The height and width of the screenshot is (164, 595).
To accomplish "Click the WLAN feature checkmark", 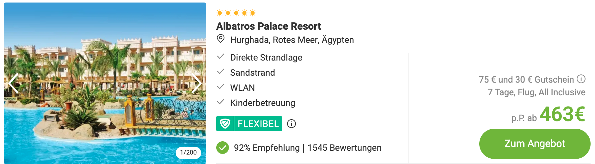I will pos(221,87).
